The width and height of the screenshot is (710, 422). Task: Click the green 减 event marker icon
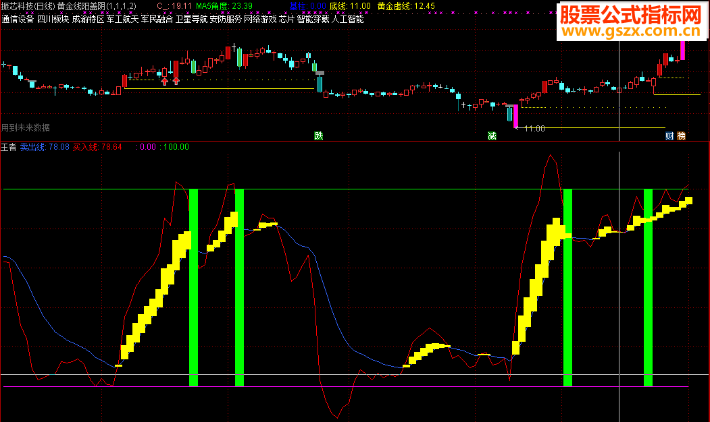click(x=492, y=135)
